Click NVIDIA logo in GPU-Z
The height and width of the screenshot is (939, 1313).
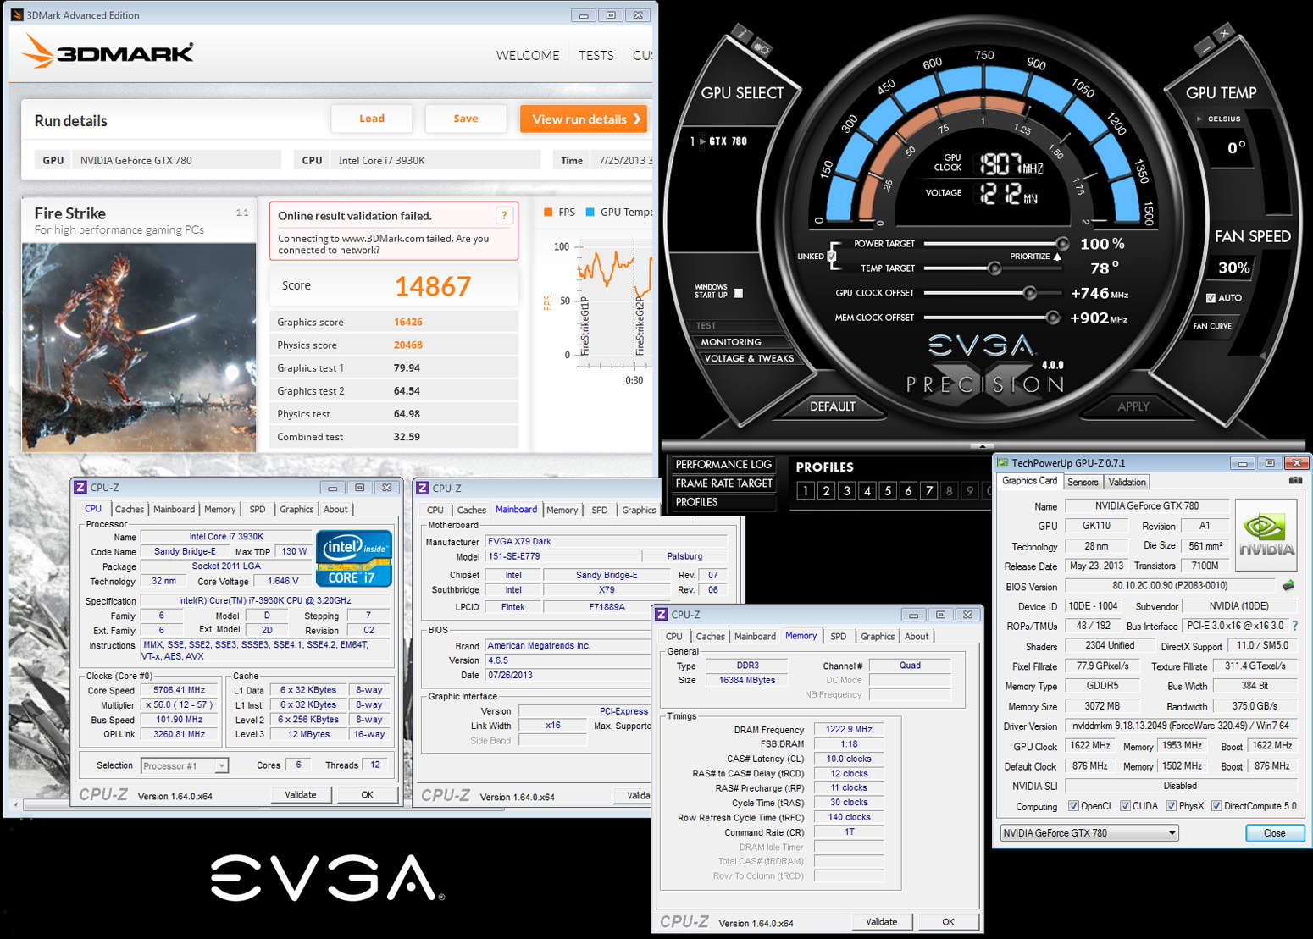[1266, 535]
